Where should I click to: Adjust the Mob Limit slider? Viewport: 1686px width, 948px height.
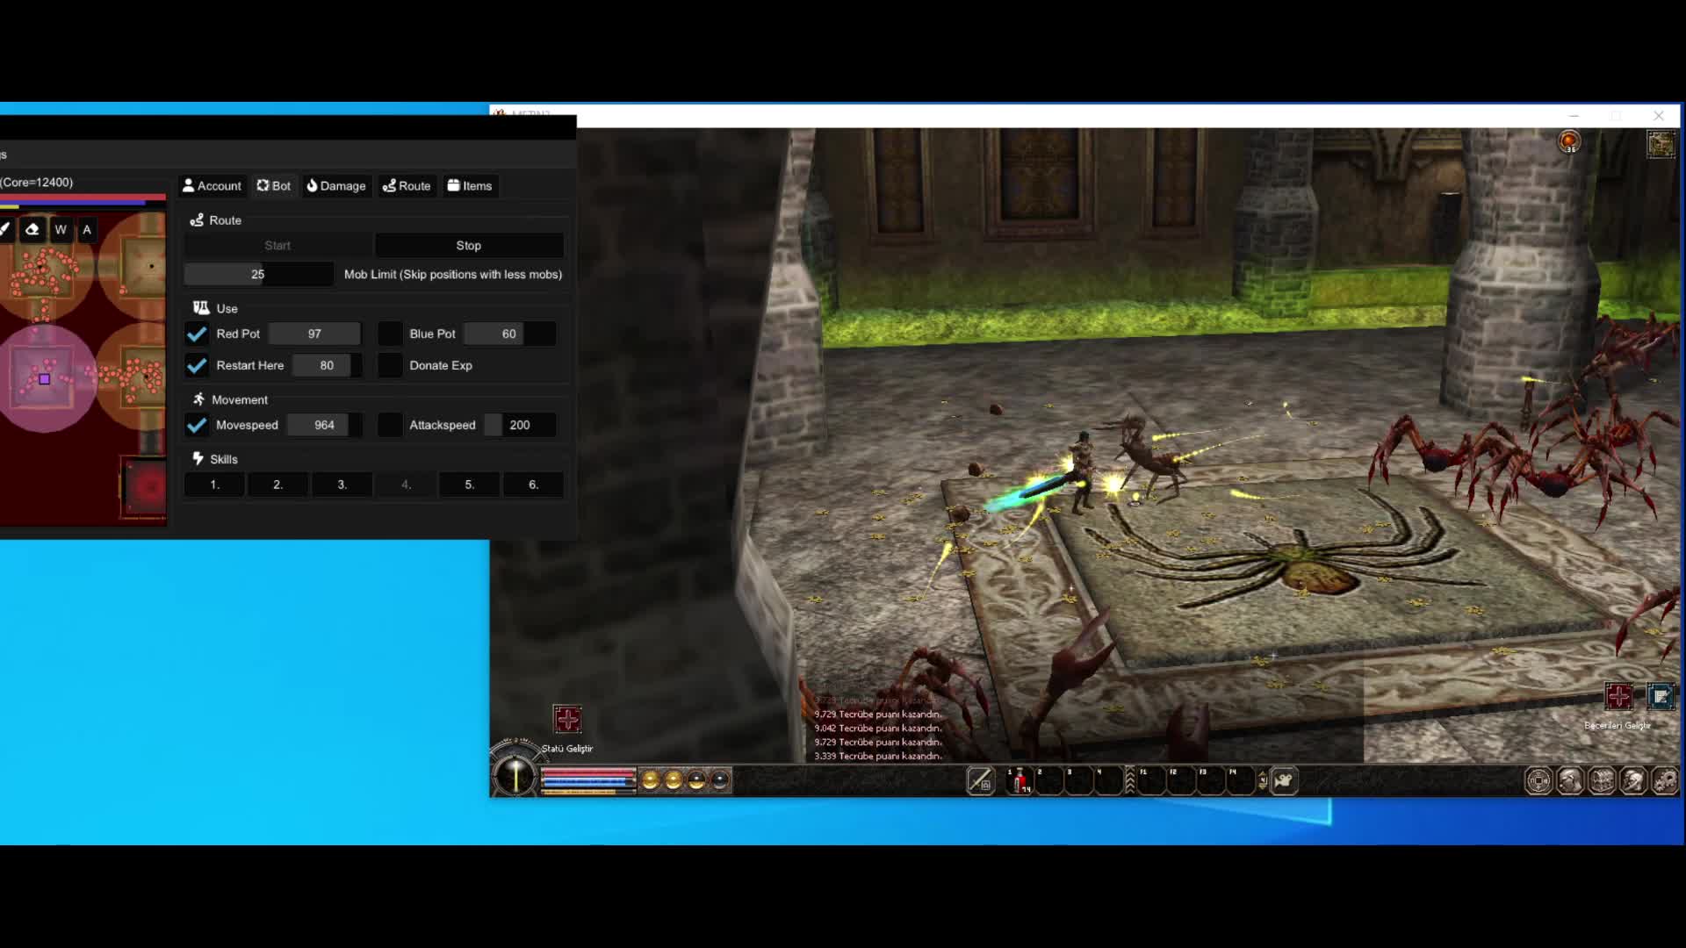(258, 275)
